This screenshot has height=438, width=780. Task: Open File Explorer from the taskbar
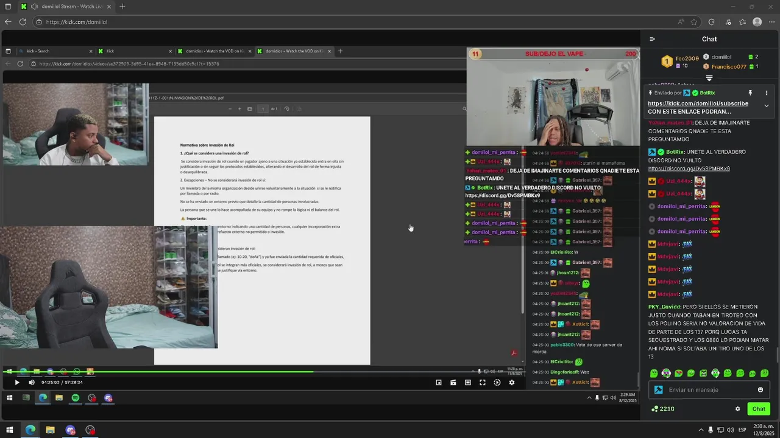50,430
